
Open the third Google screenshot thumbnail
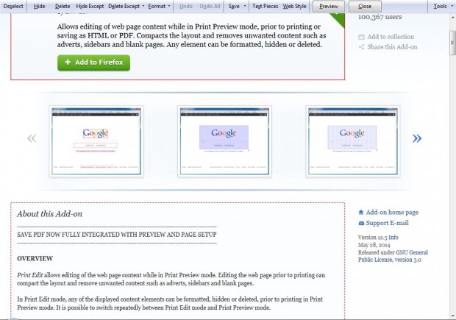click(x=353, y=141)
